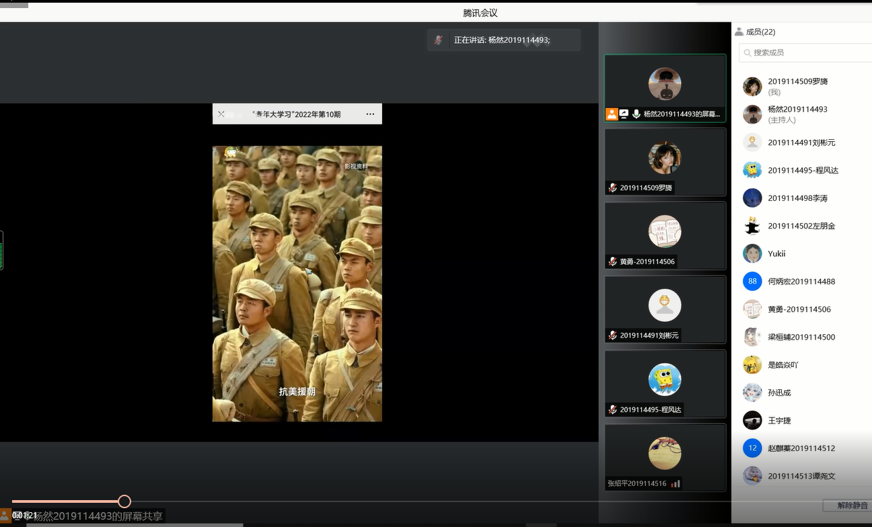
Task: Select the 黄勇-2019114506 video tile
Action: [665, 236]
